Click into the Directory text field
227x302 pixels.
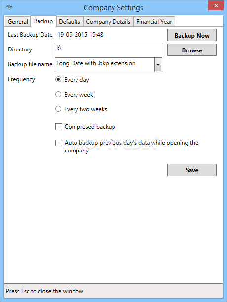coord(109,50)
